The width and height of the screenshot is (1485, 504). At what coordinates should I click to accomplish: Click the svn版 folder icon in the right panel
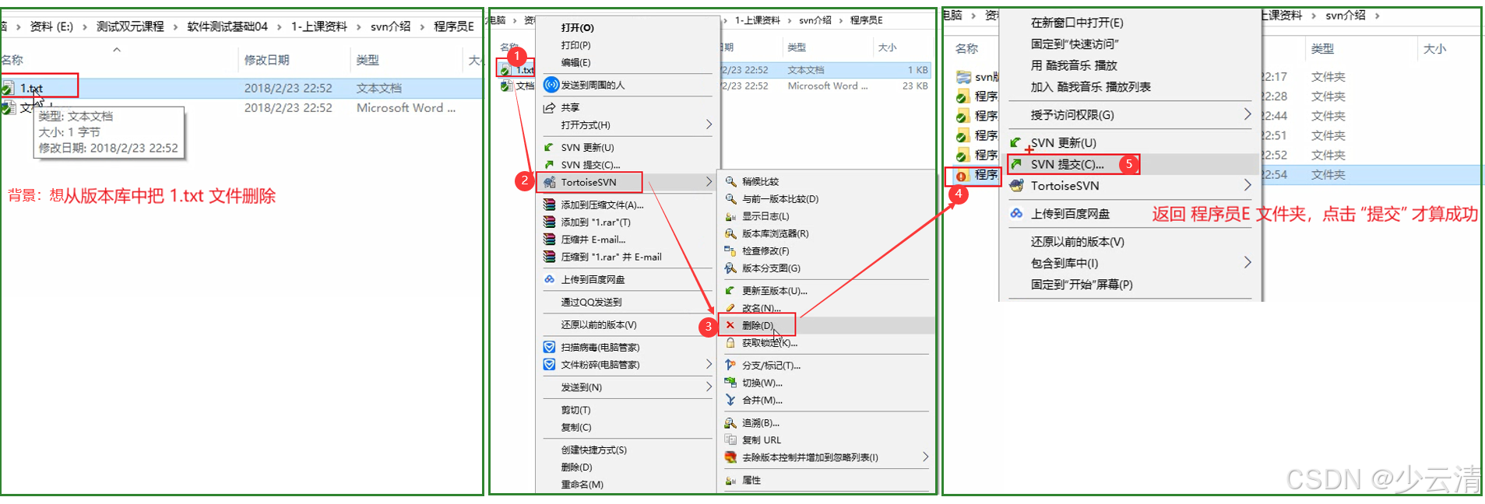click(x=963, y=77)
